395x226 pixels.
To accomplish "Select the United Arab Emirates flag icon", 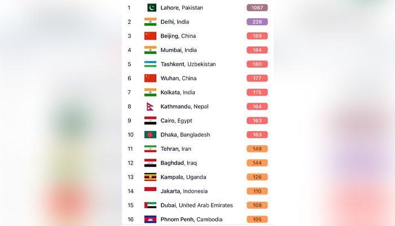I will [x=150, y=205].
